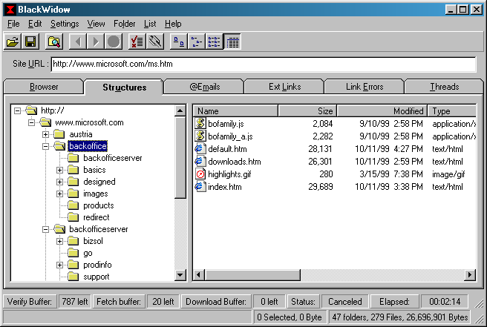
Task: Click the checklist filter toolbar icon
Action: click(137, 42)
